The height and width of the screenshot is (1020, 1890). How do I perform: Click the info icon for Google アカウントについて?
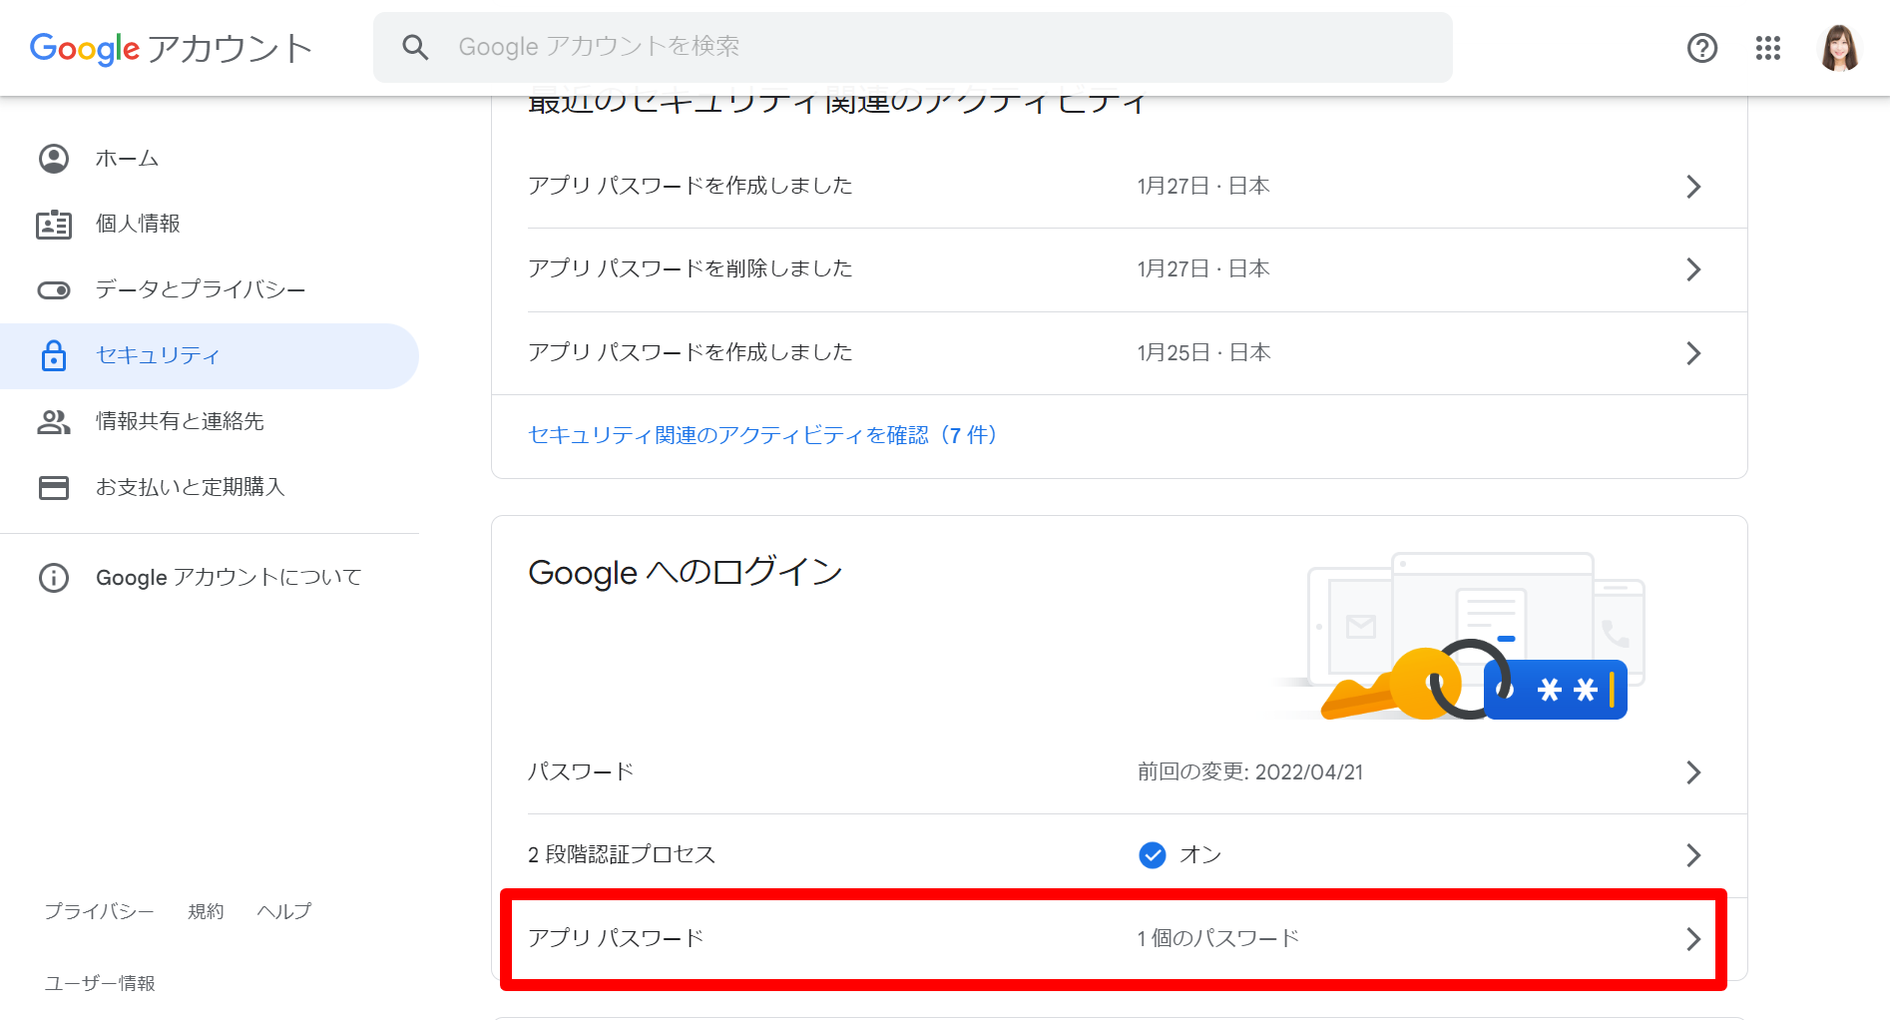click(54, 577)
